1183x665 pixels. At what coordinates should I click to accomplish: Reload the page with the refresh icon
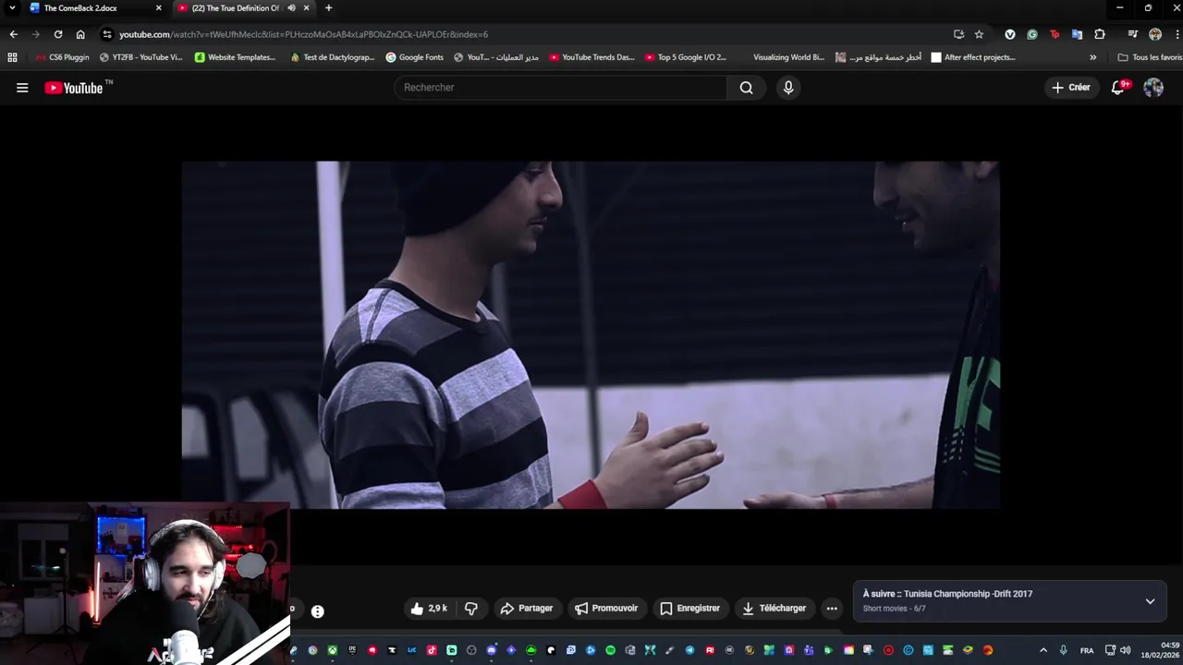[58, 34]
